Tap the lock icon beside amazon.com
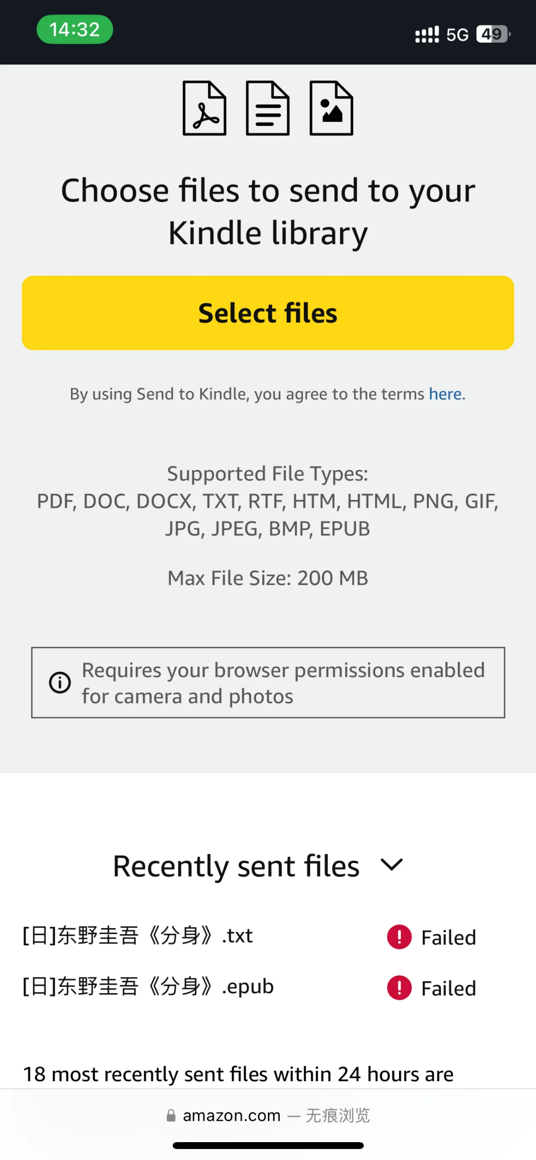 click(x=171, y=1115)
